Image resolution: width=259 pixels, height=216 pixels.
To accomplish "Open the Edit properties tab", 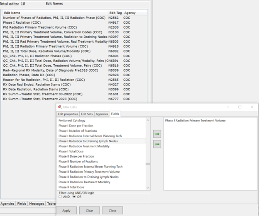I will [x=68, y=114].
